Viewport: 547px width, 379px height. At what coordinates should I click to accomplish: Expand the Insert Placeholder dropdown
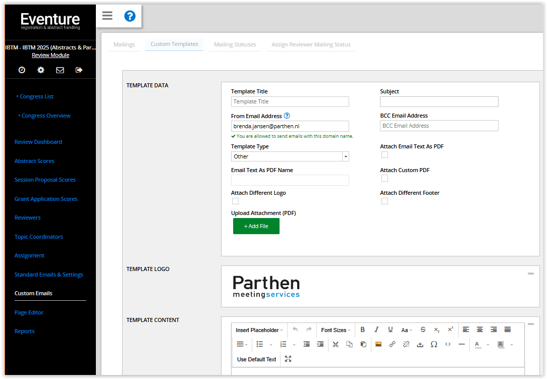click(259, 330)
